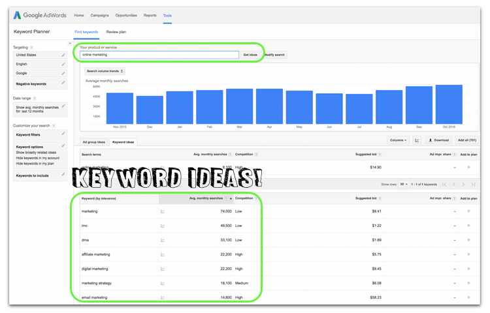Collapse the left sidebar panel arrow
The height and width of the screenshot is (313, 490).
click(x=70, y=43)
